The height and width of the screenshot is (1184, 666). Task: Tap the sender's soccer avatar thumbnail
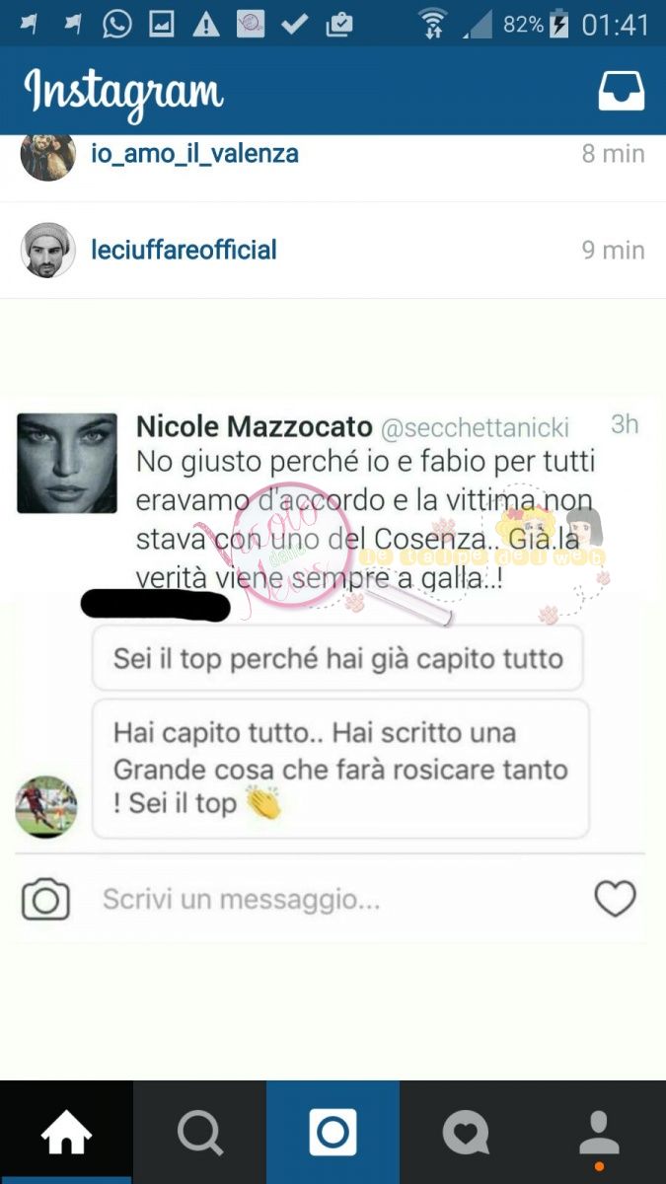[45, 806]
